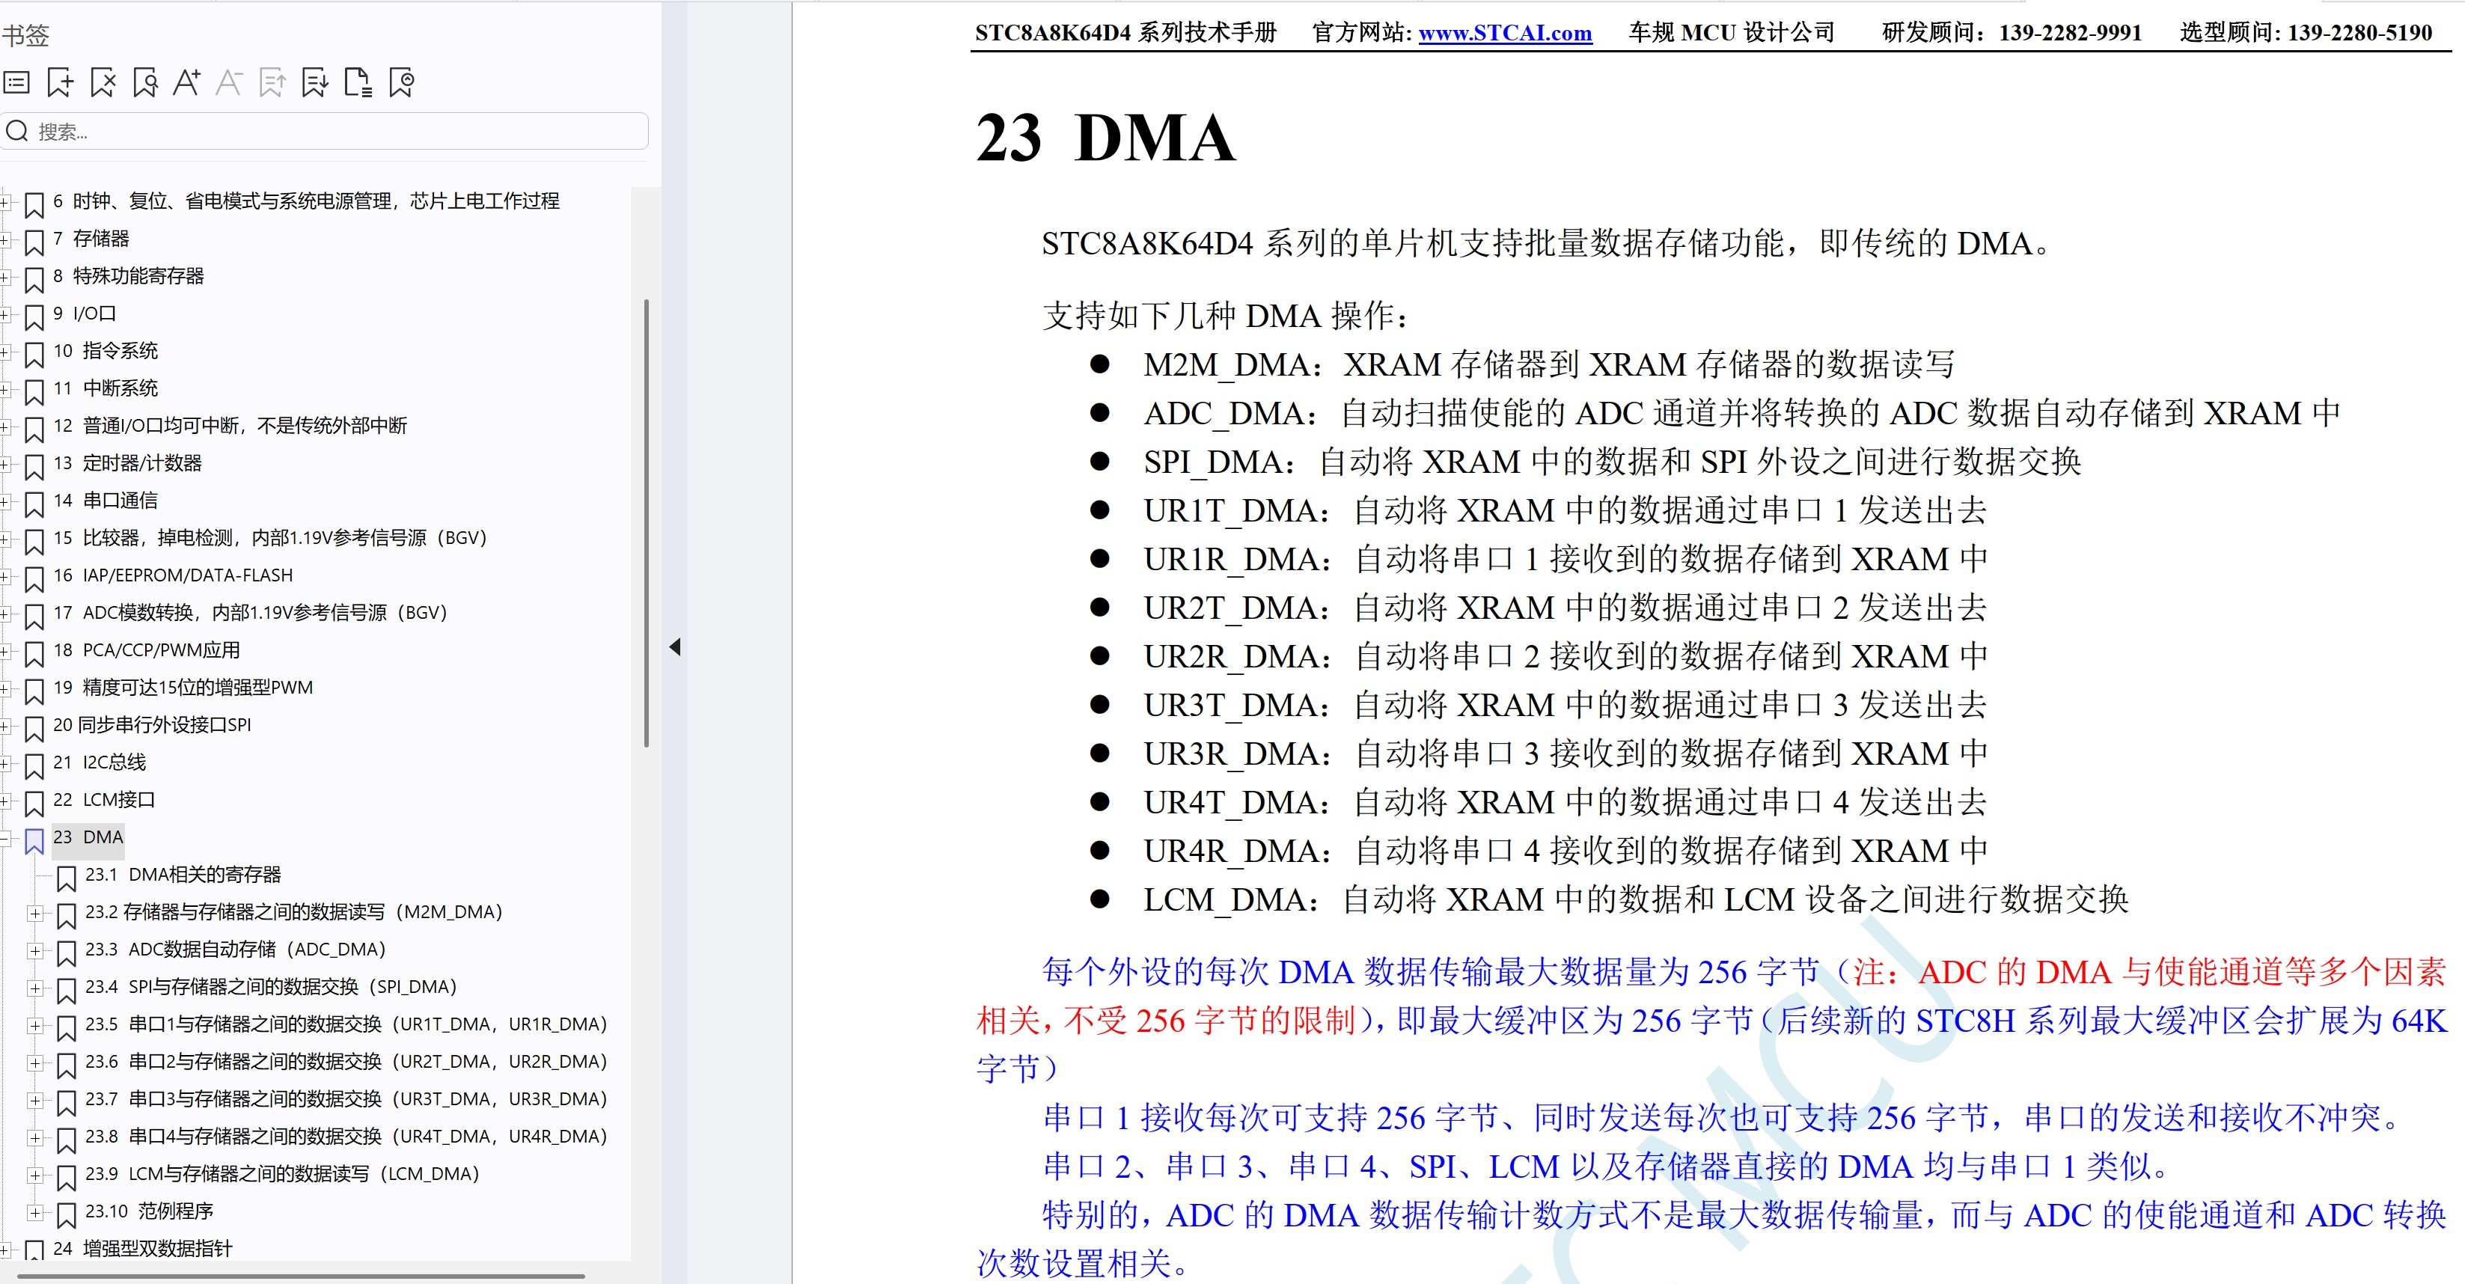Open bookmark '20 同步串行外设接口SPI'
The image size is (2465, 1284).
pyautogui.click(x=152, y=724)
